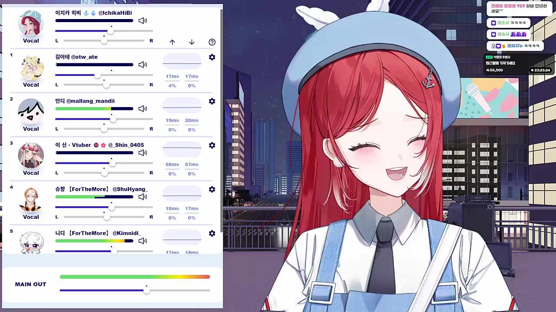Viewport: 556px width, 312px height.
Task: Open settings gear for 이 신 @_Shin_0405
Action: [x=212, y=145]
